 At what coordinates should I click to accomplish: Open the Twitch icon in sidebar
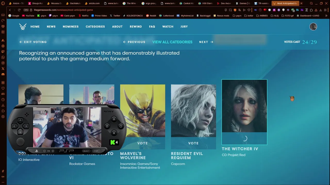click(3, 52)
